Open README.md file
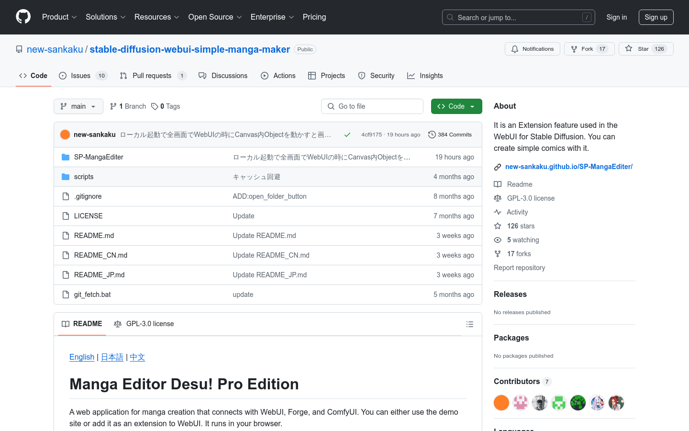 coord(94,236)
